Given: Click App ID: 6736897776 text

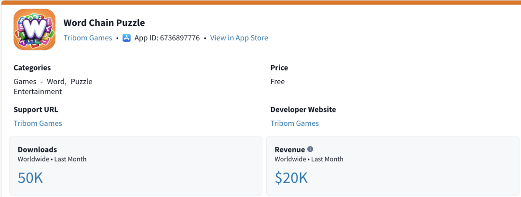Looking at the screenshot, I should tap(167, 38).
